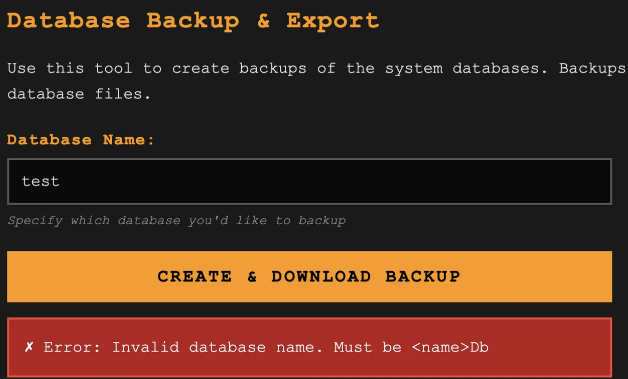Image resolution: width=628 pixels, height=379 pixels.
Task: Click the "Database Name:" field label
Action: 81,140
